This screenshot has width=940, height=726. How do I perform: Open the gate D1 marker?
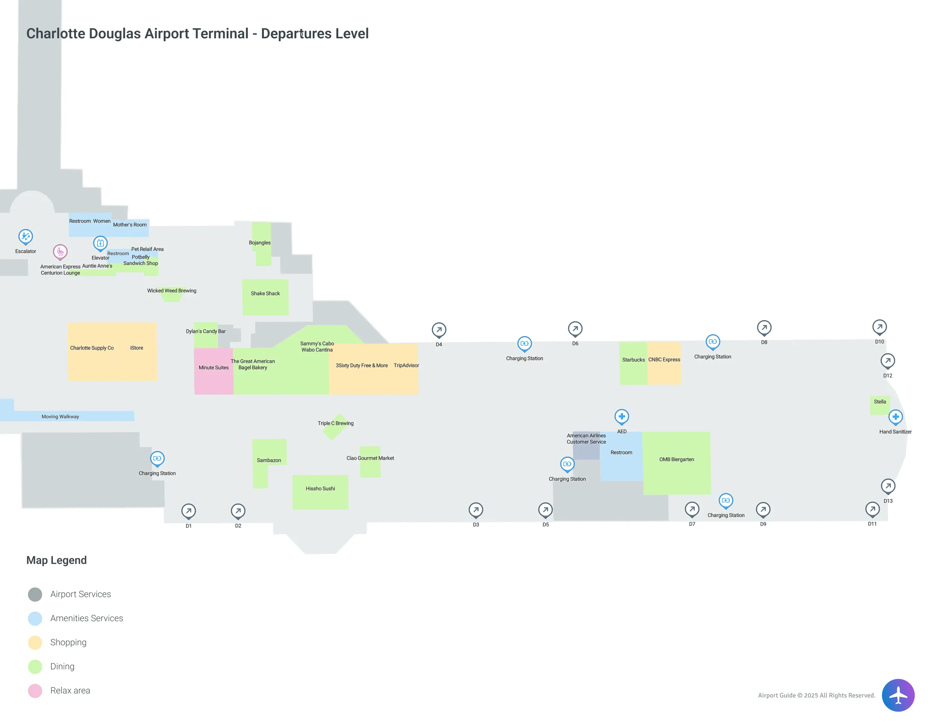coord(189,511)
